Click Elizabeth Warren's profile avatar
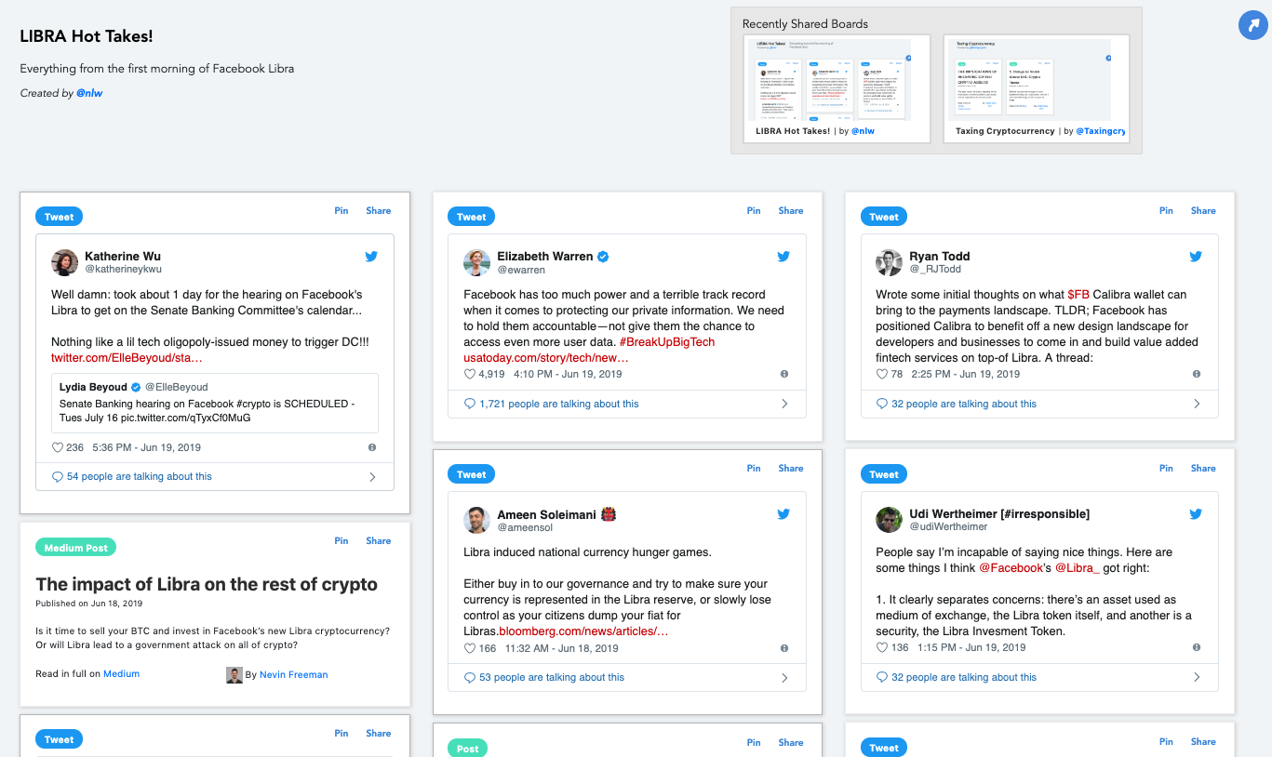The height and width of the screenshot is (757, 1272). click(x=476, y=262)
